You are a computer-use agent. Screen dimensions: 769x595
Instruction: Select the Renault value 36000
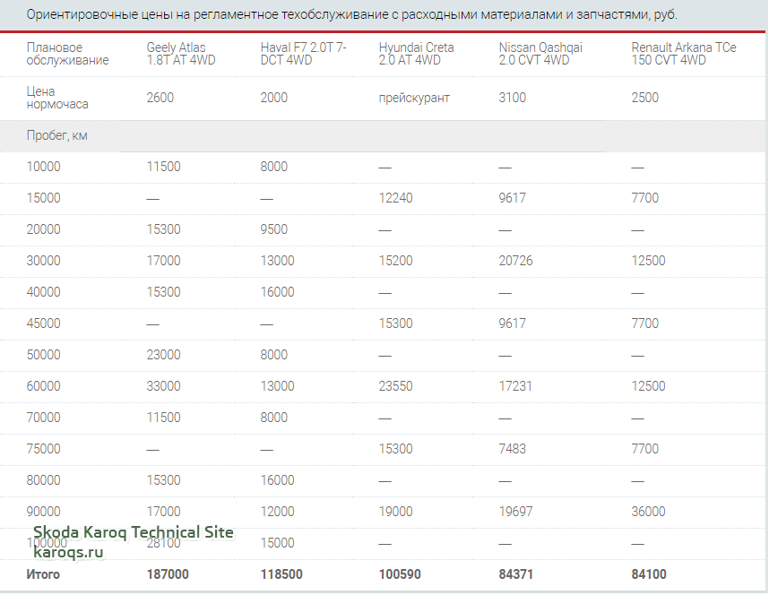pos(648,512)
